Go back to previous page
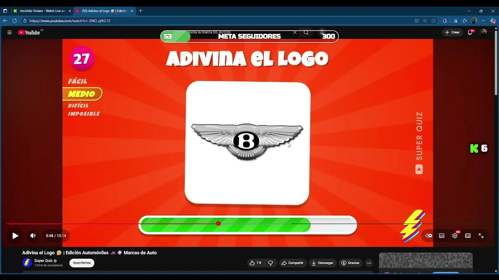499x280 pixels. point(5,21)
